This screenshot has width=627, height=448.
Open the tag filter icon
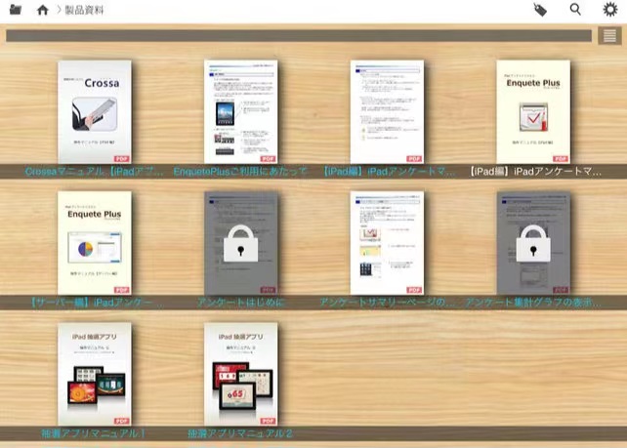[540, 10]
